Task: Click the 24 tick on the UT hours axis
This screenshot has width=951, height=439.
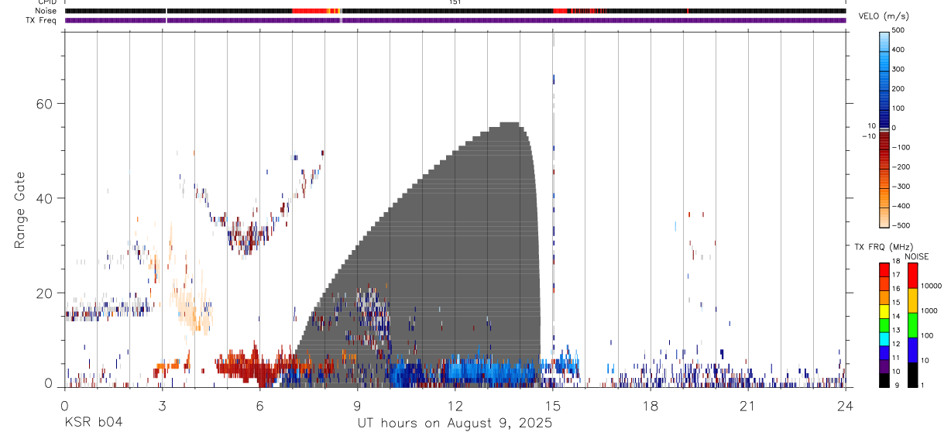Action: (846, 405)
